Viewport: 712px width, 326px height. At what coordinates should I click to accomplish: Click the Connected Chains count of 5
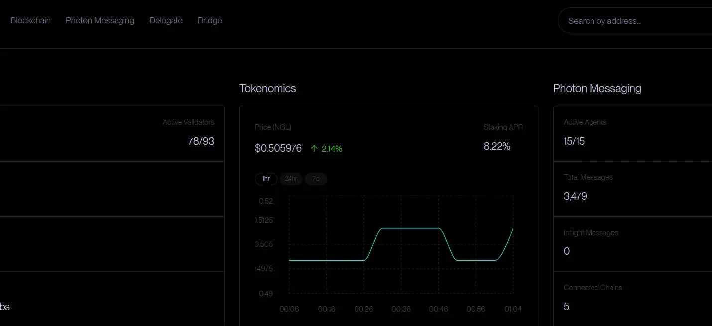566,307
